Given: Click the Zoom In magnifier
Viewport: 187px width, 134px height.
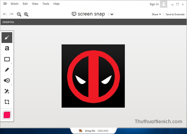Looking at the screenshot, I should (x=26, y=14).
